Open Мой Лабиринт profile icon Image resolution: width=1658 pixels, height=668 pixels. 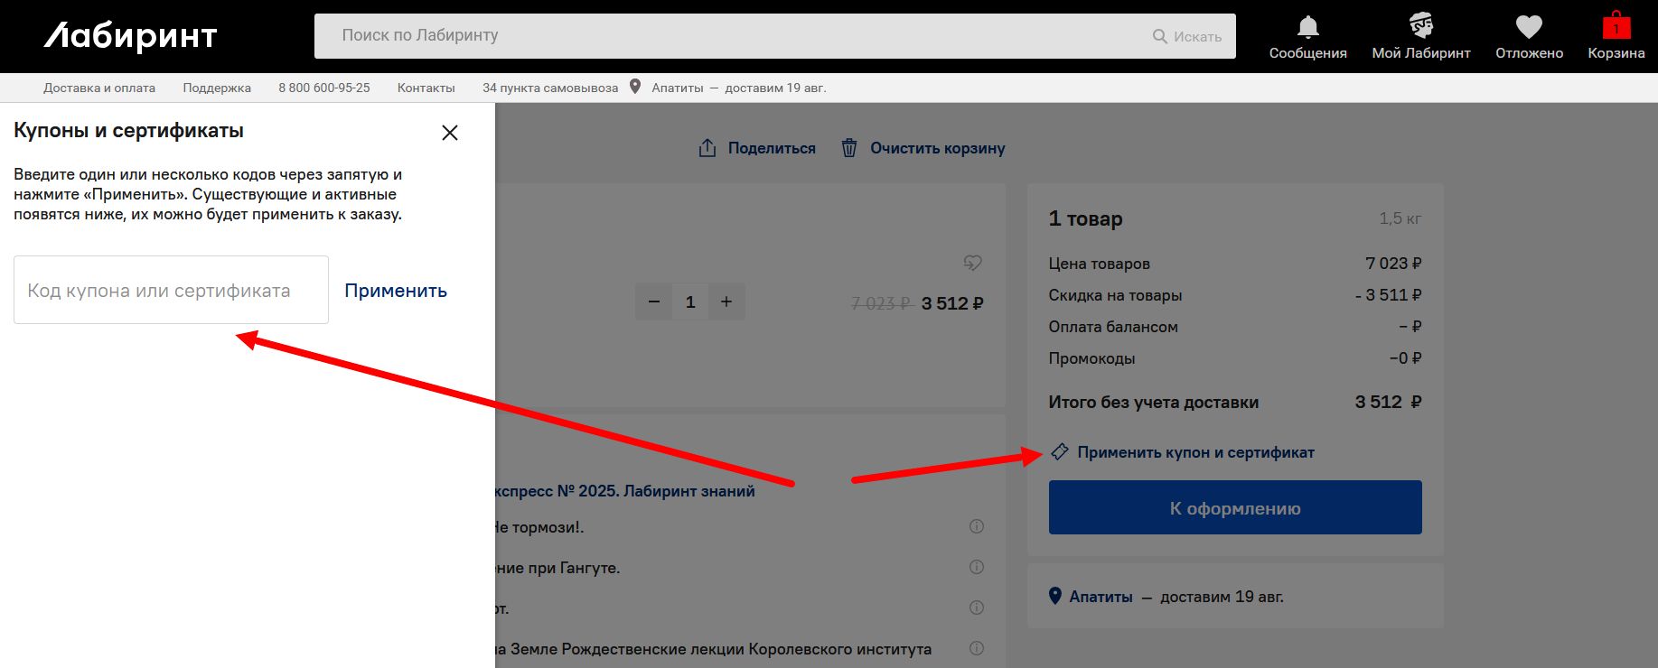(x=1421, y=26)
